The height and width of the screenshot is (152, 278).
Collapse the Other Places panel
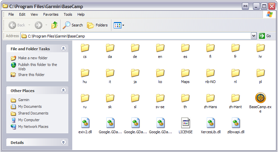pyautogui.click(x=64, y=90)
